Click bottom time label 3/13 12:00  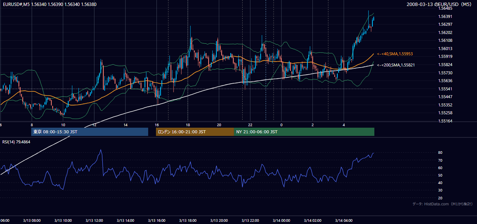click(94, 221)
